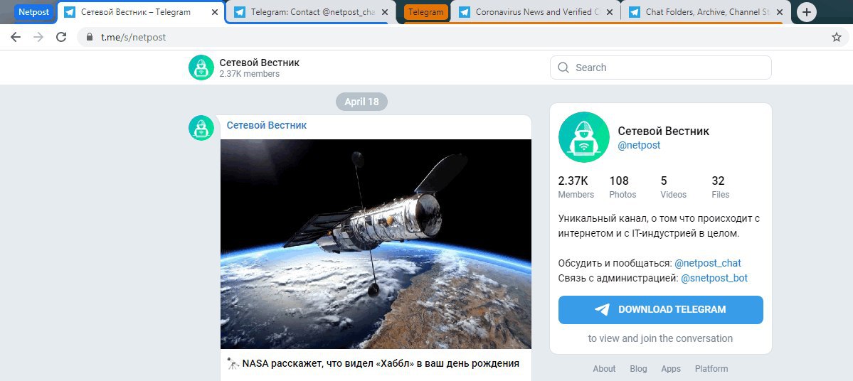The height and width of the screenshot is (381, 853).
Task: Open the Blog footer link
Action: 638,368
